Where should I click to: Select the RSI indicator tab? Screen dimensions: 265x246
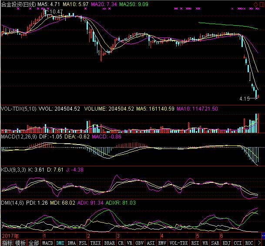tap(195, 243)
